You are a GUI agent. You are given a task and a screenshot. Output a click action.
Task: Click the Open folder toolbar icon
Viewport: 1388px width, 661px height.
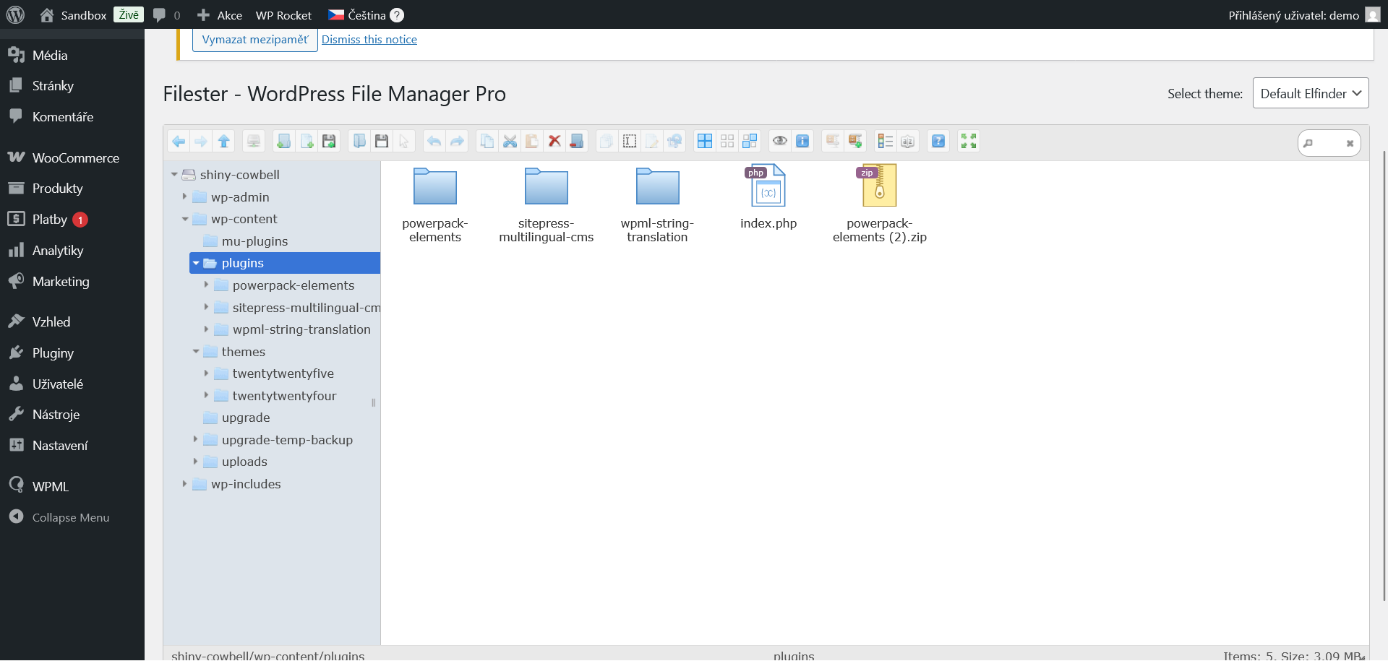pos(359,142)
